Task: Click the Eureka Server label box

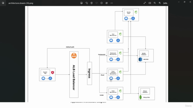Action: pyautogui.click(x=129, y=13)
